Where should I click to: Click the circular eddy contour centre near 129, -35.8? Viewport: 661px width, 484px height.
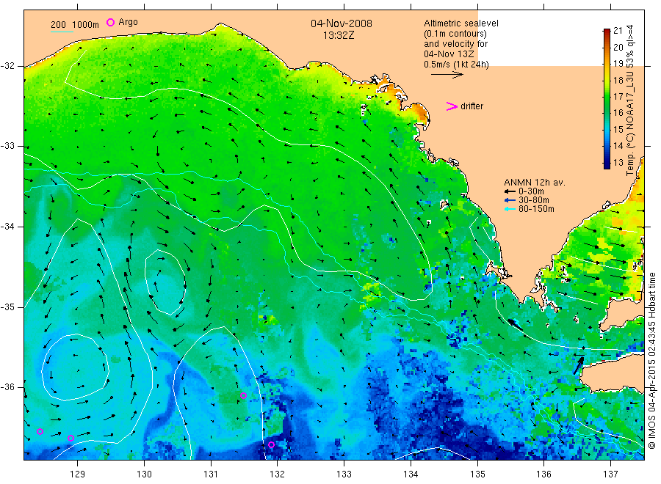click(x=76, y=367)
